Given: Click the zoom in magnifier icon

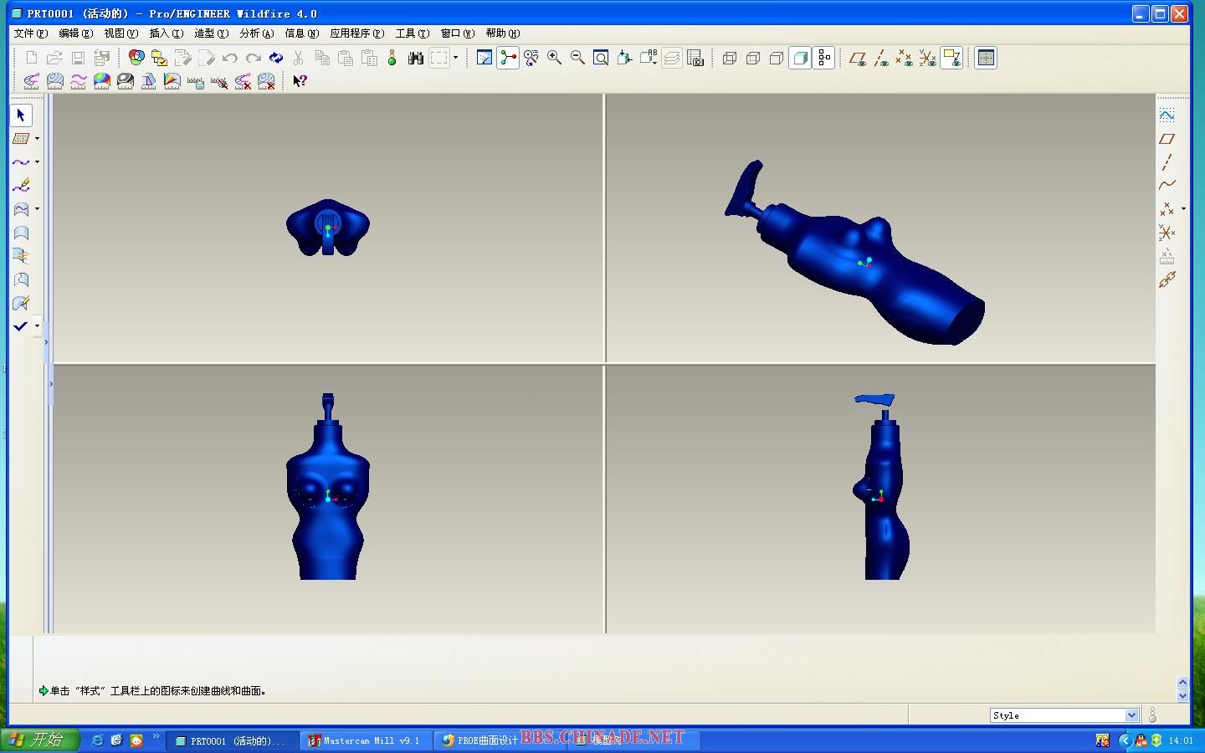Looking at the screenshot, I should (554, 58).
